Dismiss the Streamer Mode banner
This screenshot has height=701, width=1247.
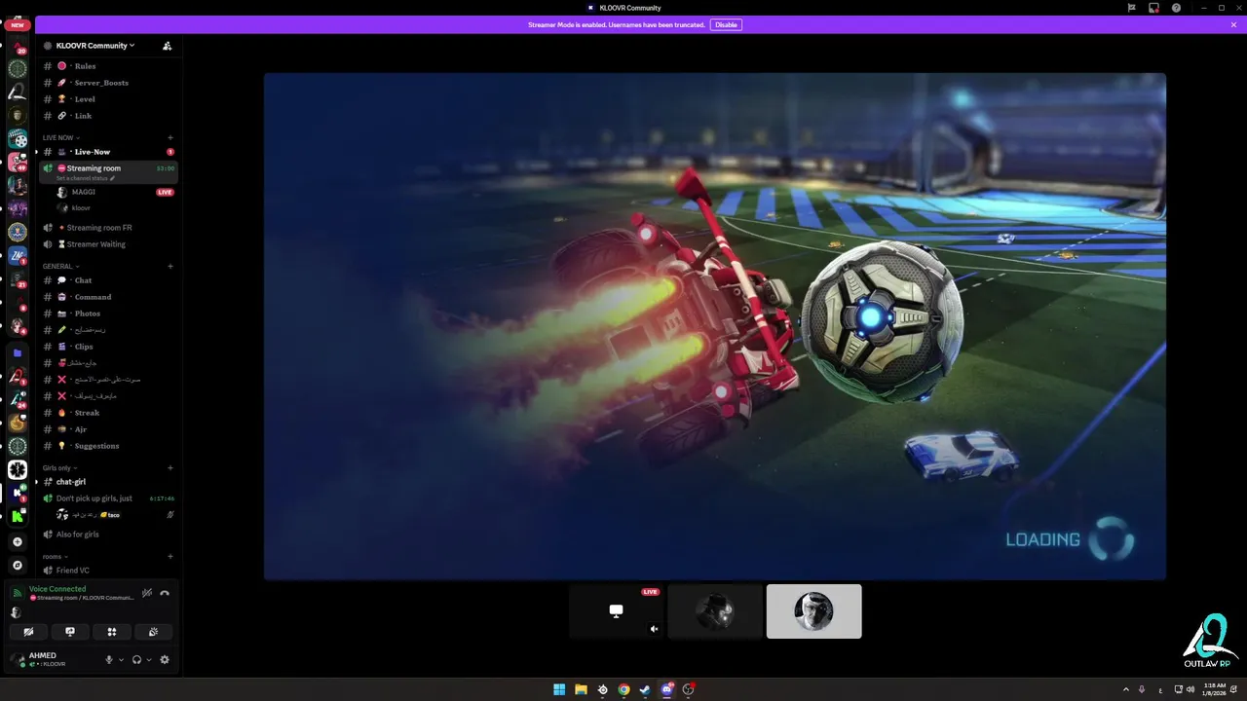1233,24
